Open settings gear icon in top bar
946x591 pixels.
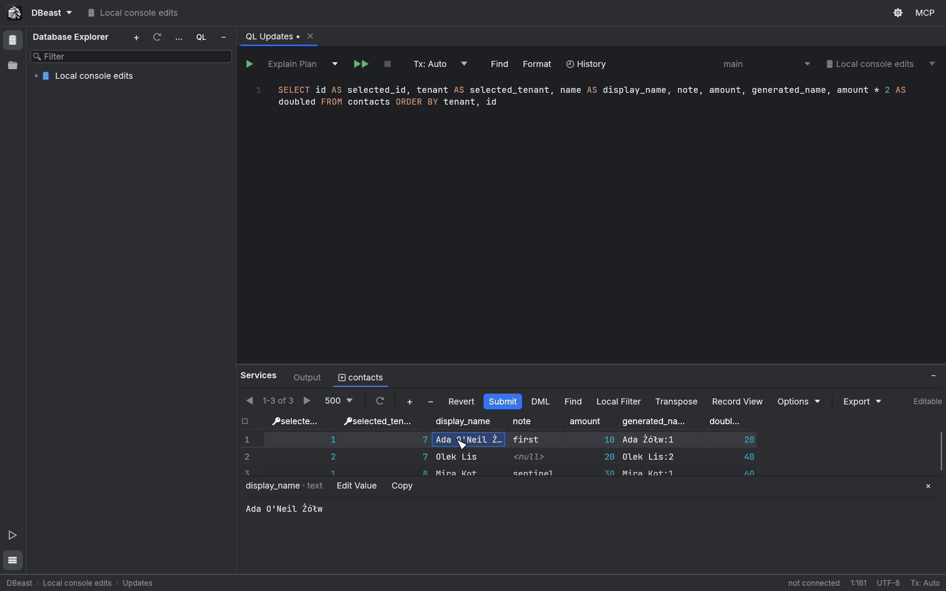[898, 13]
